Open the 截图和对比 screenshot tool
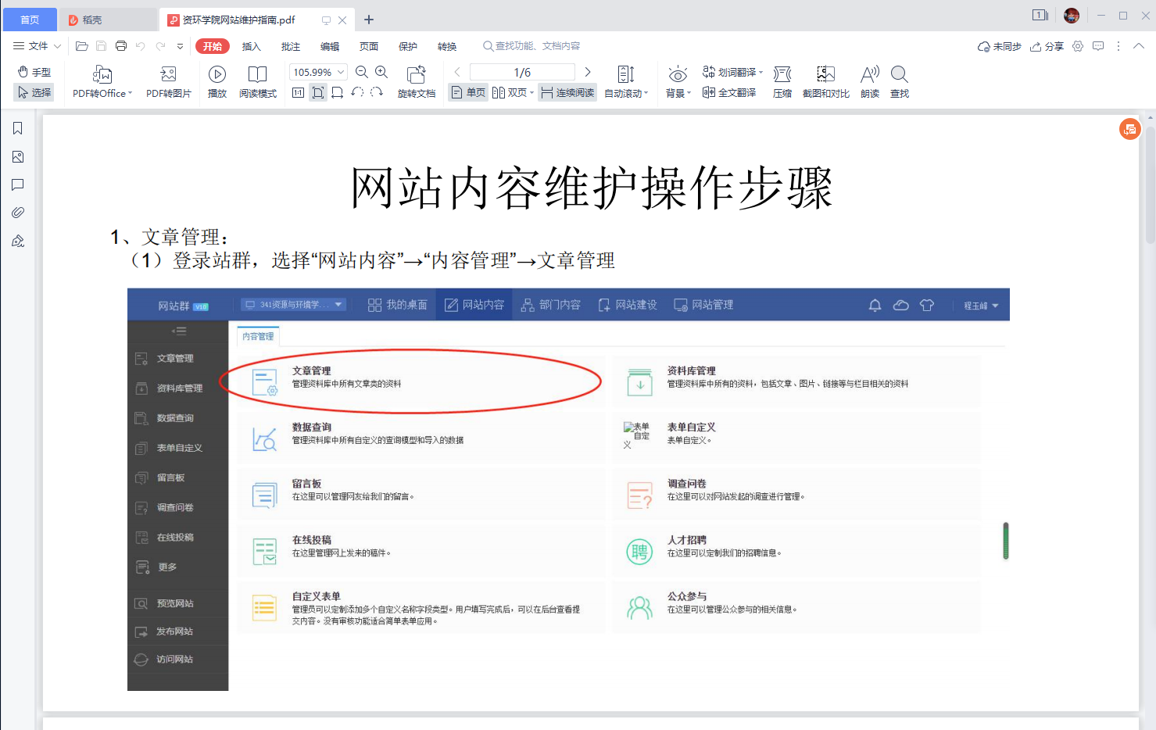1156x730 pixels. pyautogui.click(x=825, y=75)
